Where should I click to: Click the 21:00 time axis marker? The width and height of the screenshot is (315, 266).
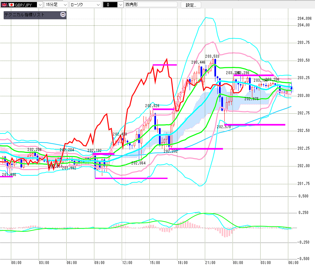click(x=210, y=262)
